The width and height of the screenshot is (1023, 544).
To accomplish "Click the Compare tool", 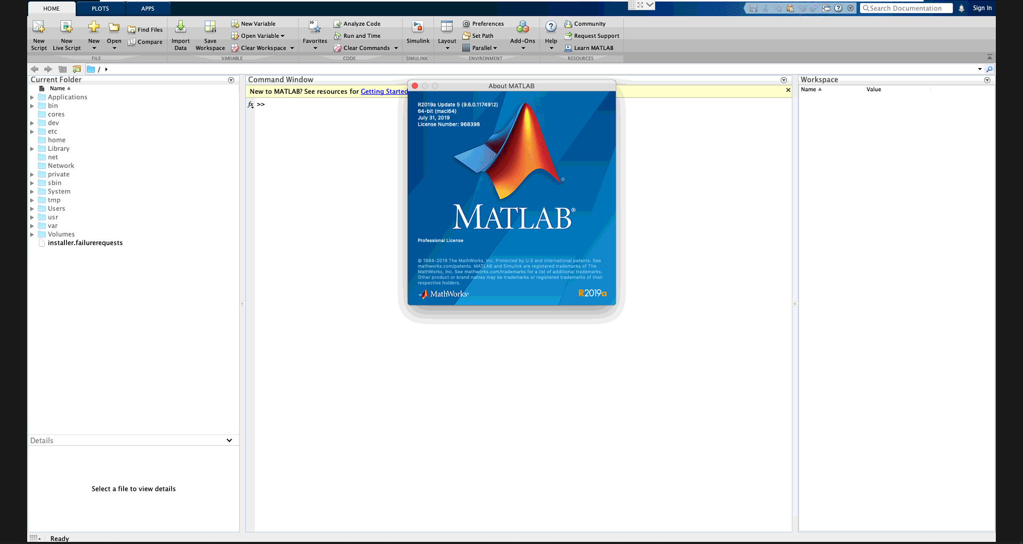I will (145, 42).
